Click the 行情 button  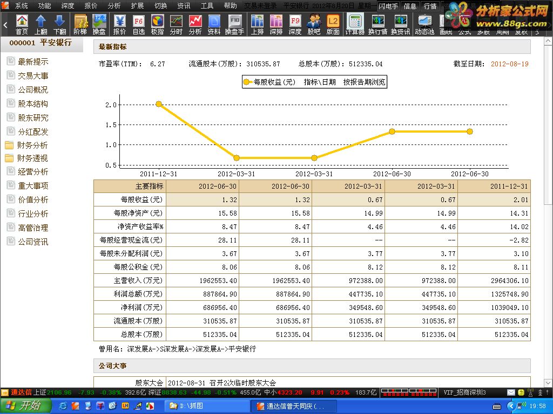[x=430, y=6]
